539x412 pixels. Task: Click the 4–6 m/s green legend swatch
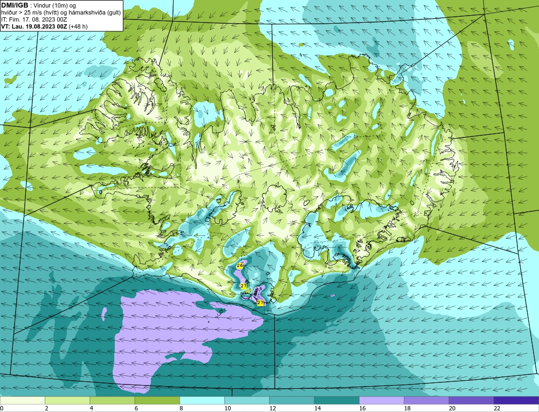tap(113, 400)
